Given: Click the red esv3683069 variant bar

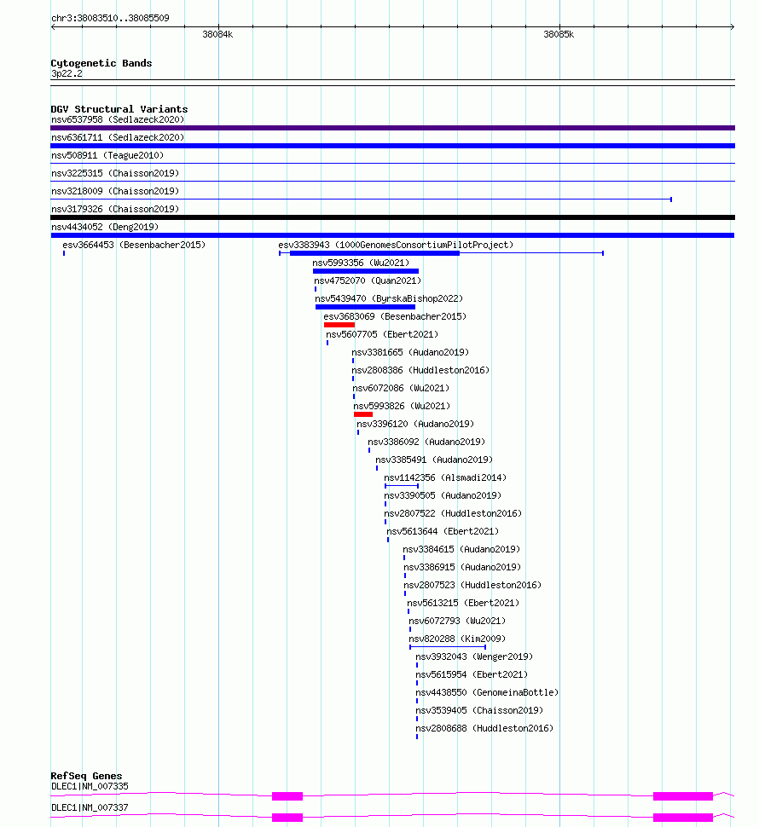Looking at the screenshot, I should (339, 325).
